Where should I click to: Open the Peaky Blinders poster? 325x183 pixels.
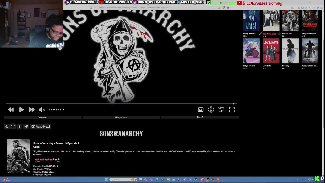tap(251, 21)
